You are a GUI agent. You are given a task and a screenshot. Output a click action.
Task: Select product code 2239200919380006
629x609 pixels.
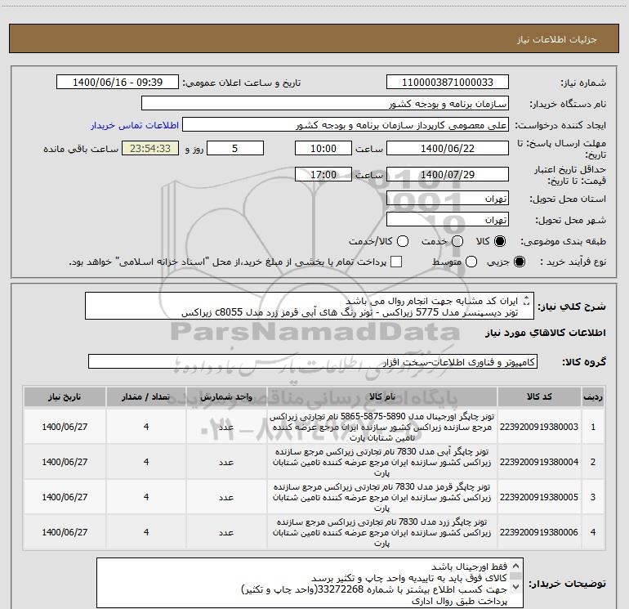tap(539, 532)
